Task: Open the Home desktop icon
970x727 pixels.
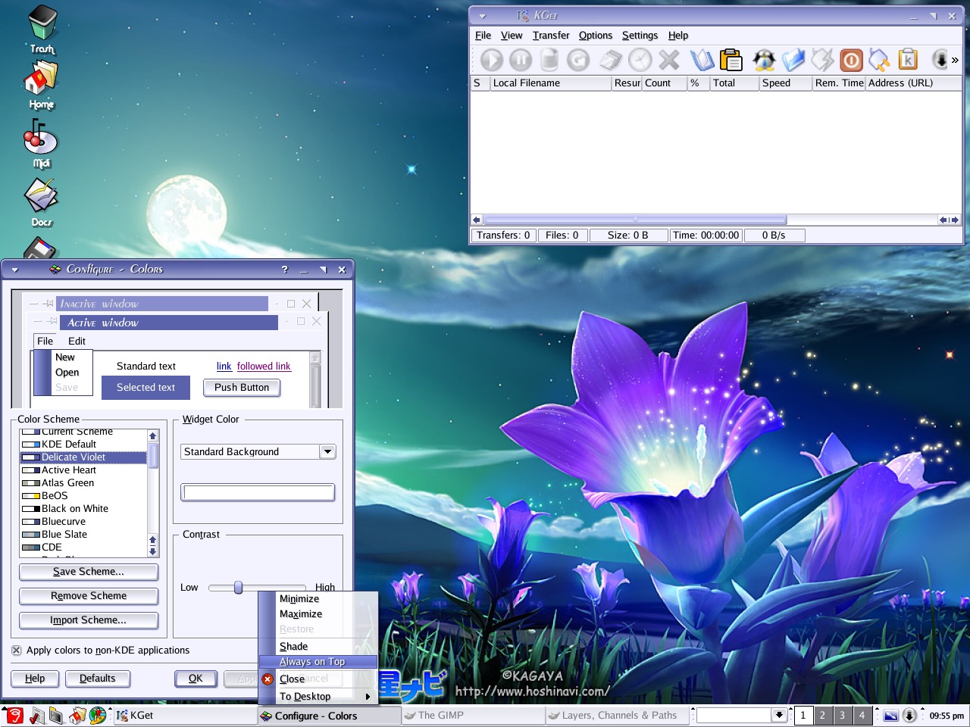Action: [x=42, y=85]
